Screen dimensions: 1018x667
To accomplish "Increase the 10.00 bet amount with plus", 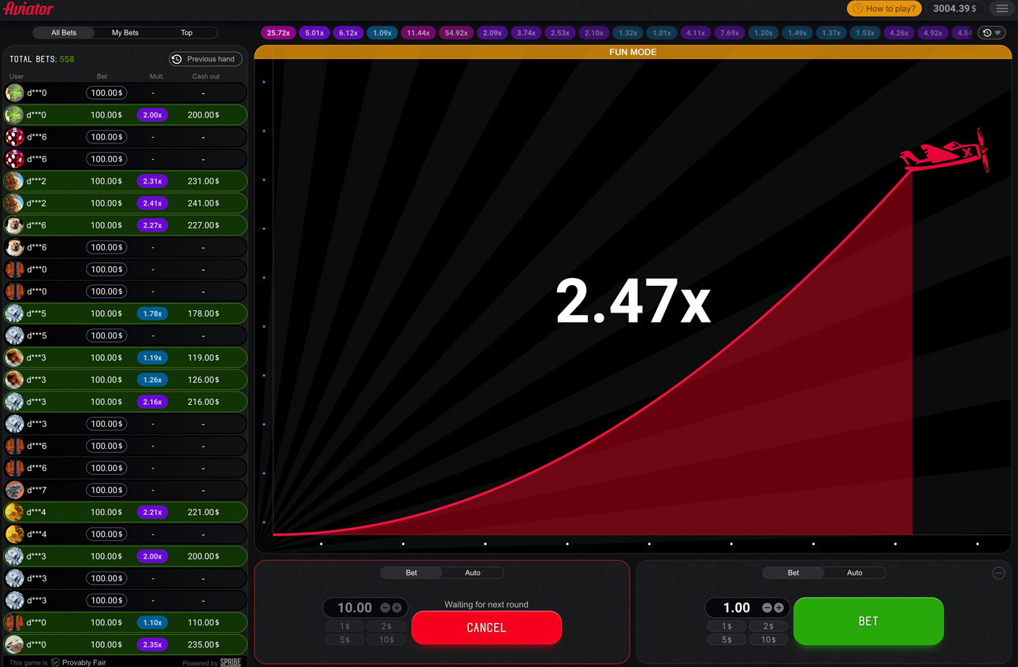I will tap(396, 608).
